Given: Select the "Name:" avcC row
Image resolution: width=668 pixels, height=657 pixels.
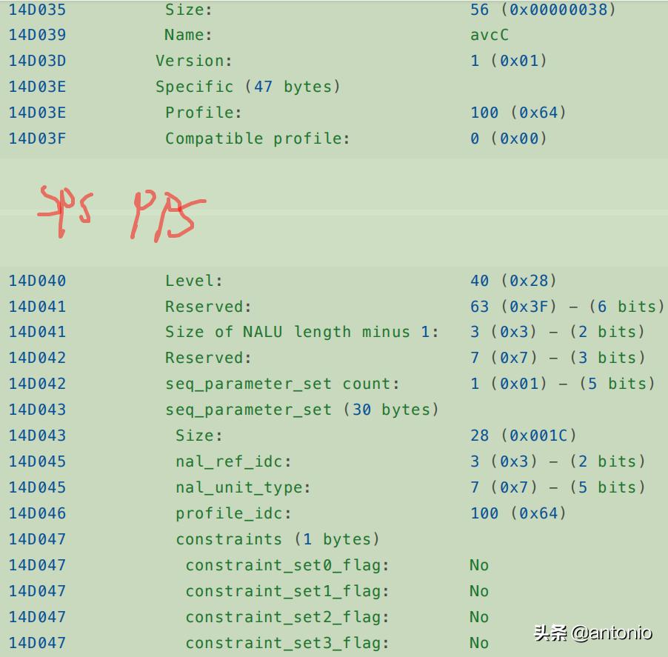Looking at the screenshot, I should pos(188,35).
